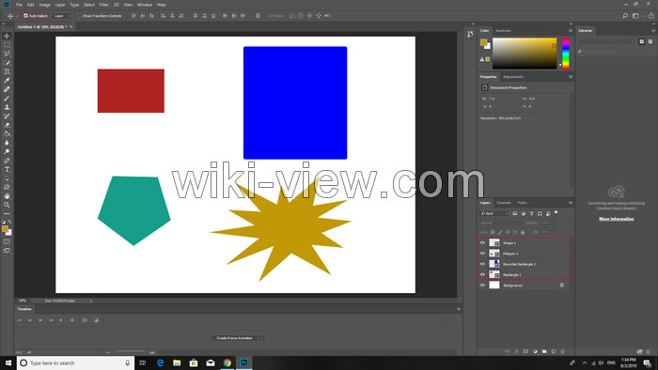Switch to the Channels tab
The height and width of the screenshot is (370, 658).
coord(504,203)
